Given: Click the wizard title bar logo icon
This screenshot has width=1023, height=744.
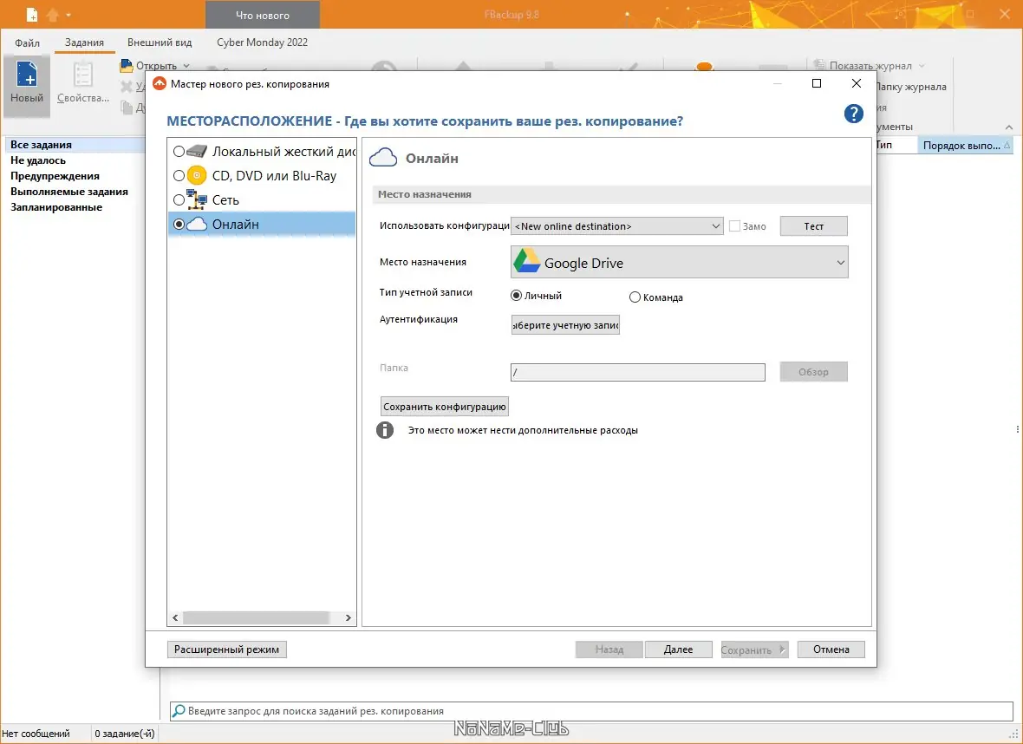Looking at the screenshot, I should point(160,83).
